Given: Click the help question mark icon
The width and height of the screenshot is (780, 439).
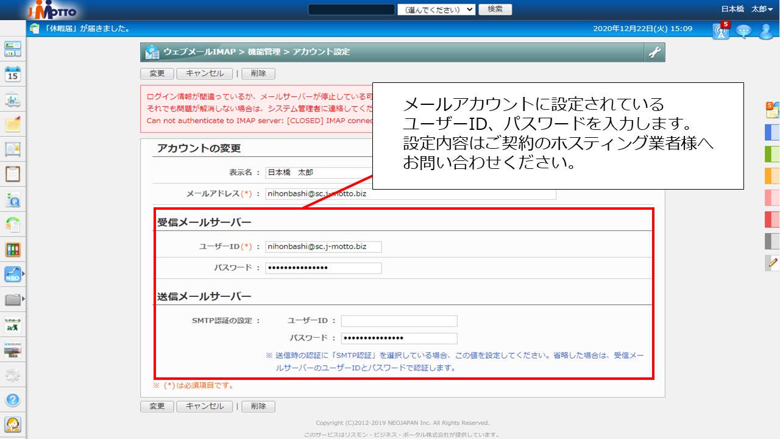Looking at the screenshot, I should pos(13,400).
